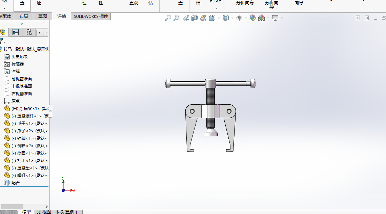This screenshot has height=214, width=386.
Task: Click the Apply Scene icon
Action: 261,18
